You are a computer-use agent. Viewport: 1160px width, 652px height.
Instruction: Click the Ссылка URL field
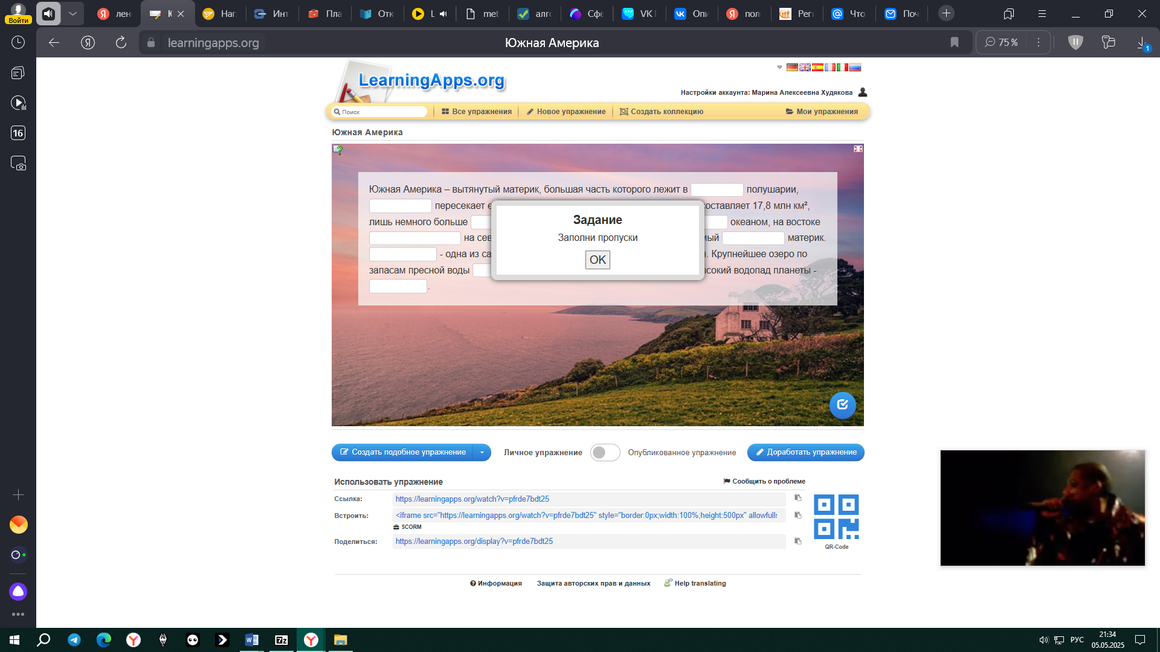click(x=589, y=499)
